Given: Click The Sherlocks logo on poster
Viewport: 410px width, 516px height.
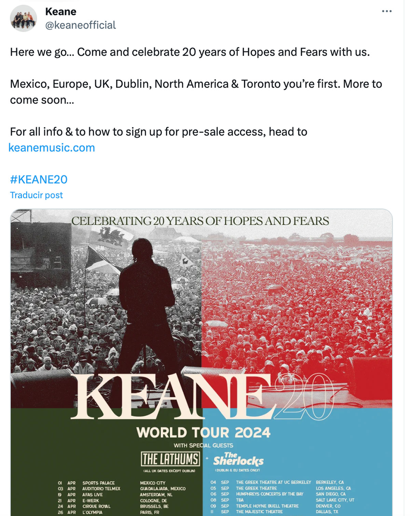Looking at the screenshot, I should coord(238,460).
